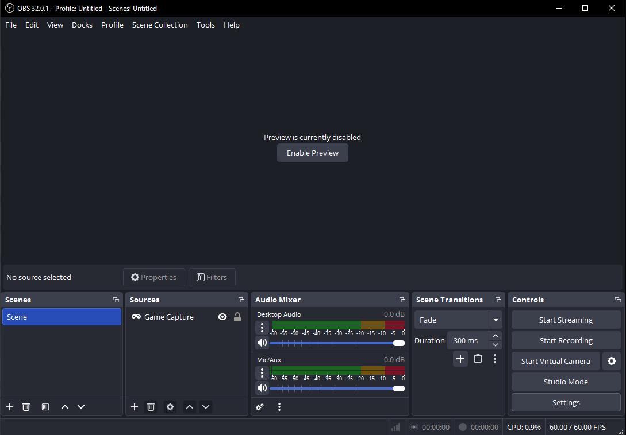Add a new scene with the plus icon
626x435 pixels.
[10, 407]
